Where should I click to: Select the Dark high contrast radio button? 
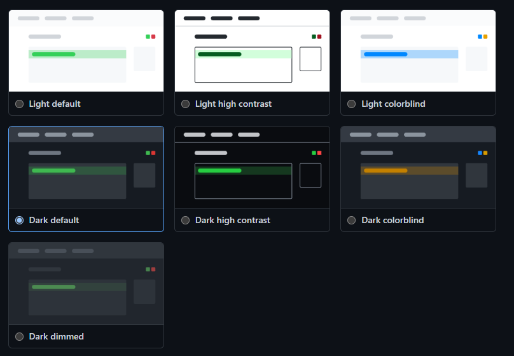[186, 220]
